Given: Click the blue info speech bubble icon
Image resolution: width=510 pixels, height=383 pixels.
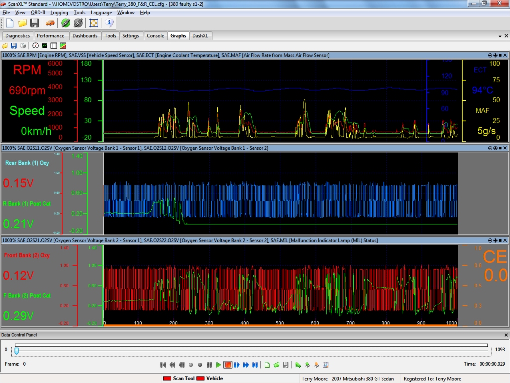Looking at the screenshot, I should (109, 23).
